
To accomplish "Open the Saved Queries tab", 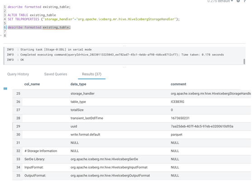I will point(56,74).
